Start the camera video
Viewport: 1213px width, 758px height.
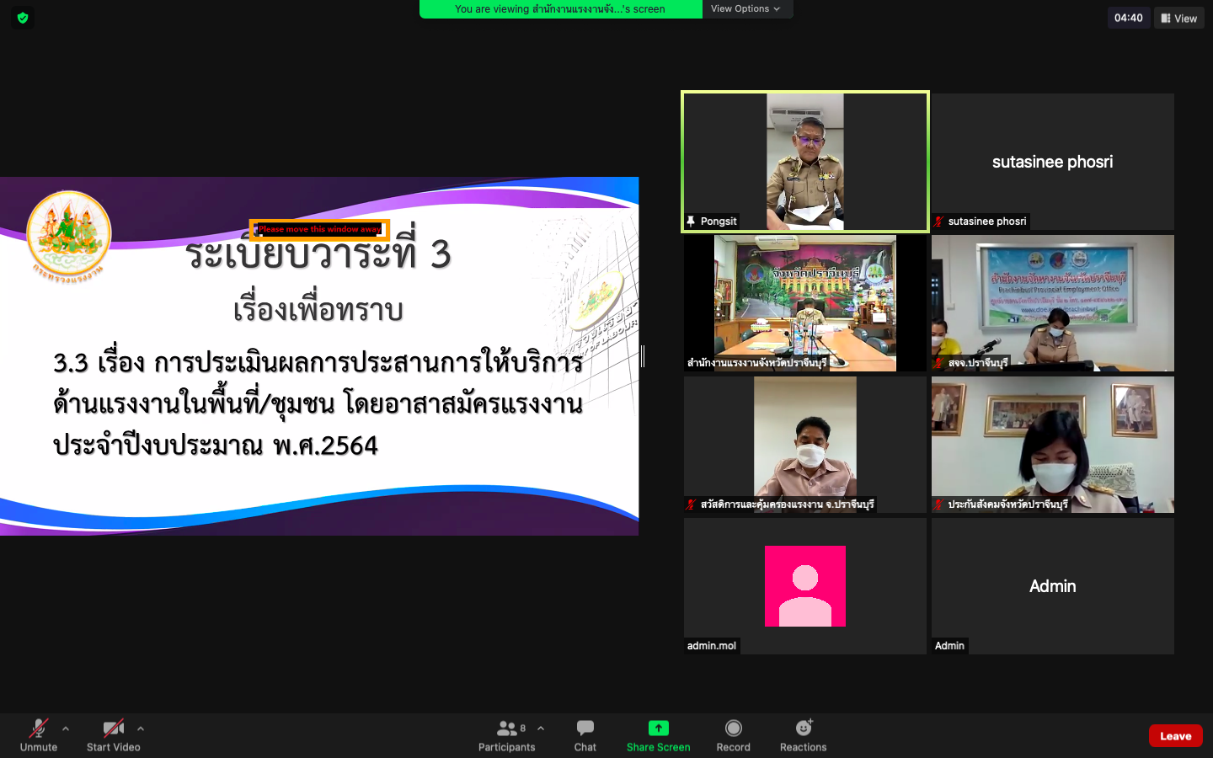(113, 729)
